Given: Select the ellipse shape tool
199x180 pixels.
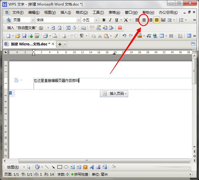Looking at the screenshot, I should (x=66, y=167).
